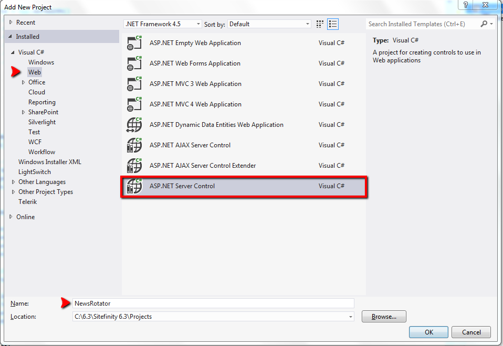
Task: Select the Web category
Action: [34, 72]
